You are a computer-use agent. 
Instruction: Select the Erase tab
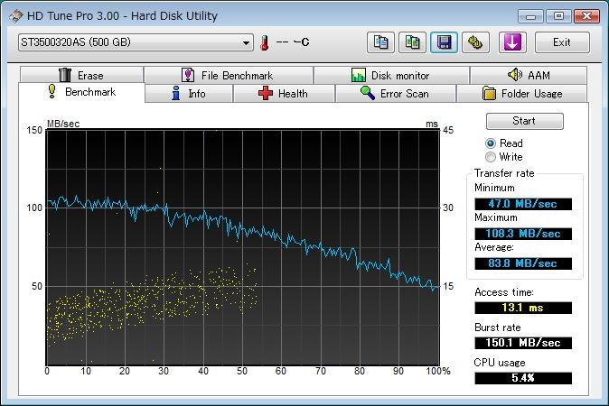coord(81,75)
